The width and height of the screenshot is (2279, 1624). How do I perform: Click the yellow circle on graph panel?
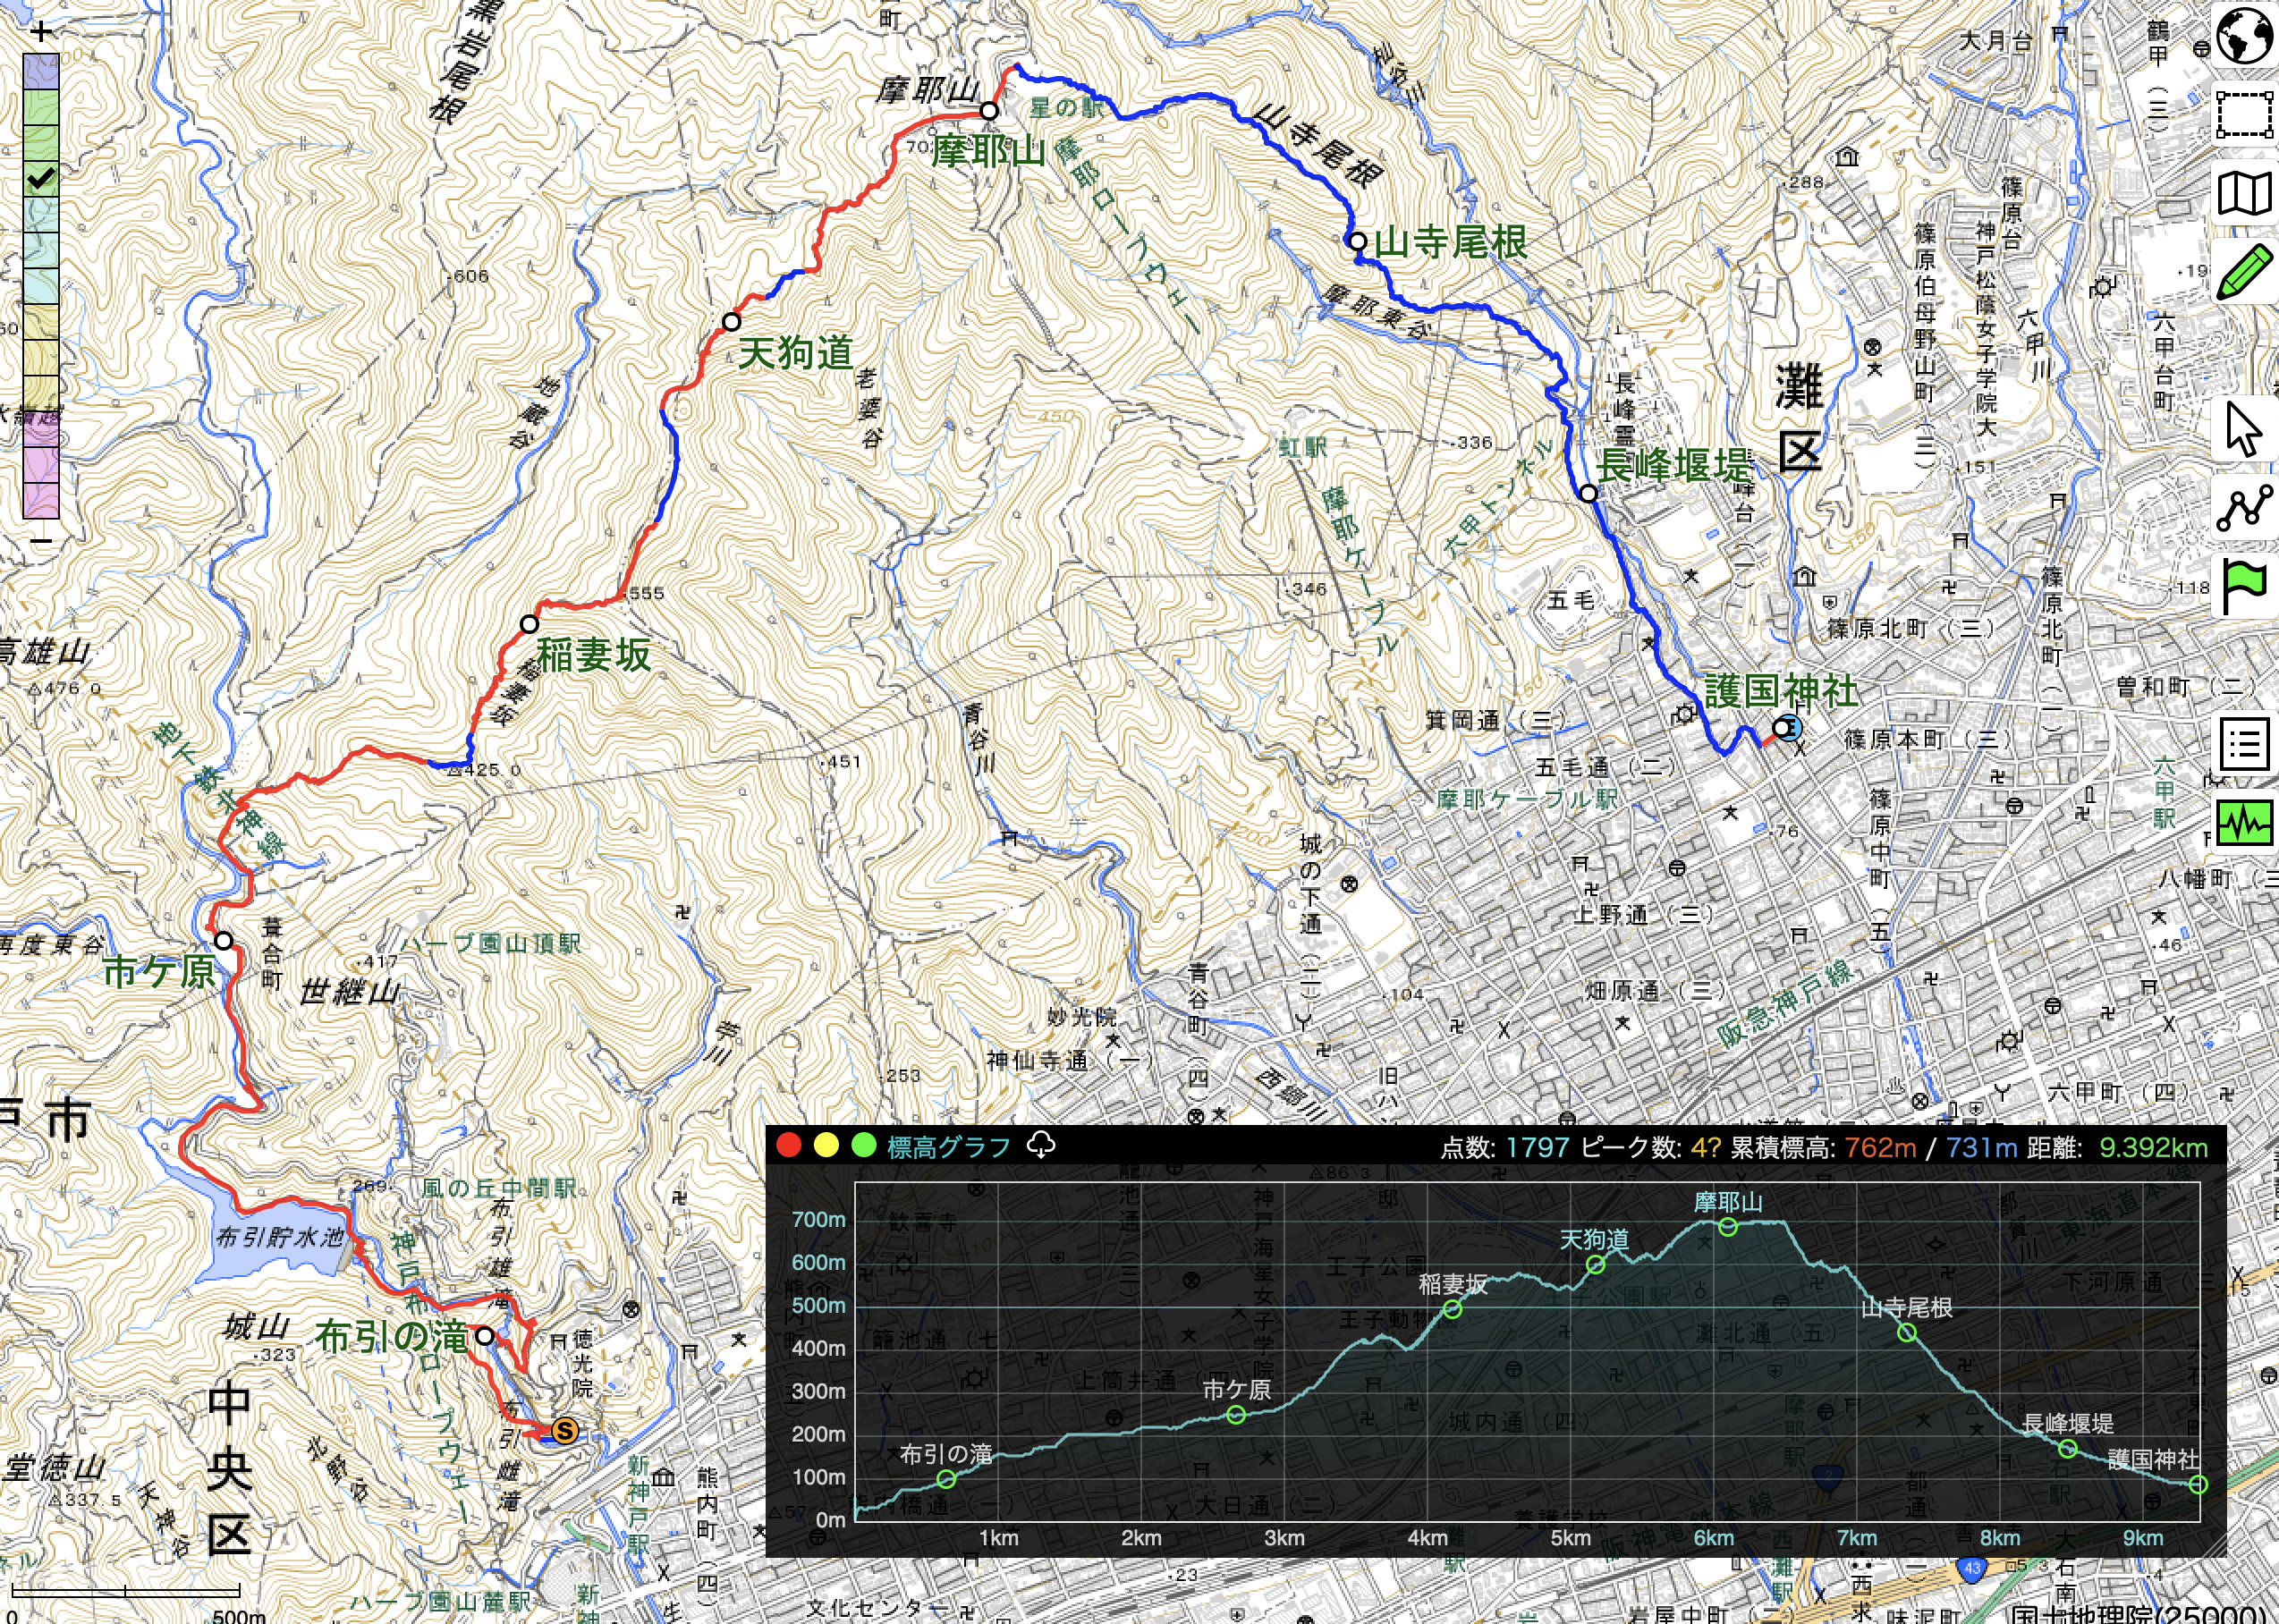[x=826, y=1146]
